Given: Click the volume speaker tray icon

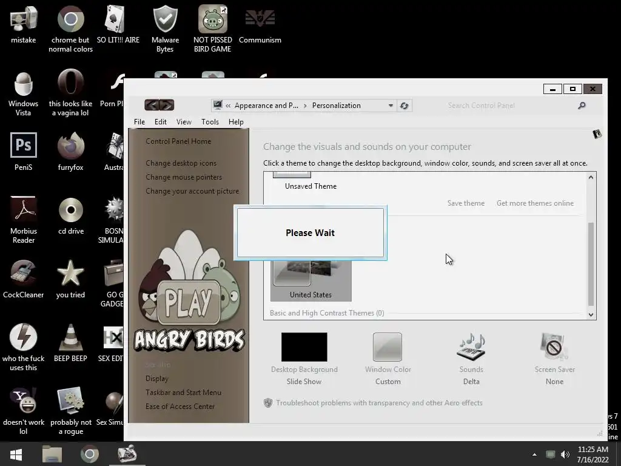Looking at the screenshot, I should point(565,454).
